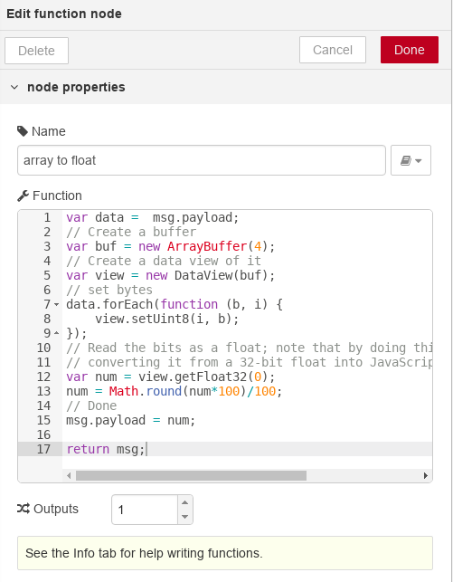Image resolution: width=453 pixels, height=582 pixels.
Task: Place cursor on 'return msg;' line
Action: [x=106, y=449]
